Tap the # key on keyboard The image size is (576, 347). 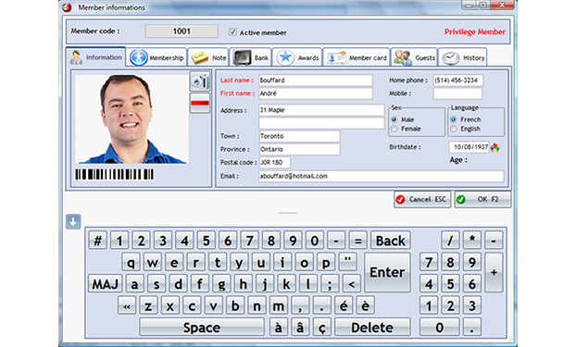point(98,241)
